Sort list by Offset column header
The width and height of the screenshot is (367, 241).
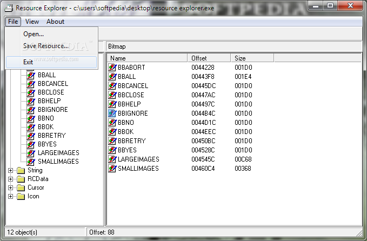tap(209, 58)
